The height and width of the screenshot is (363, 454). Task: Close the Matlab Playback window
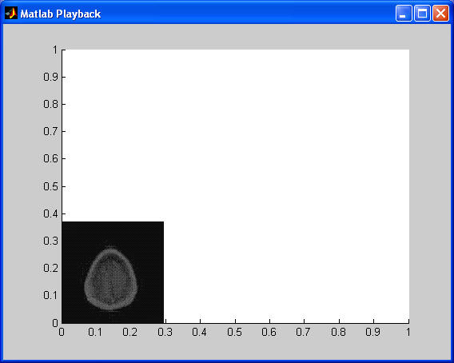point(440,14)
